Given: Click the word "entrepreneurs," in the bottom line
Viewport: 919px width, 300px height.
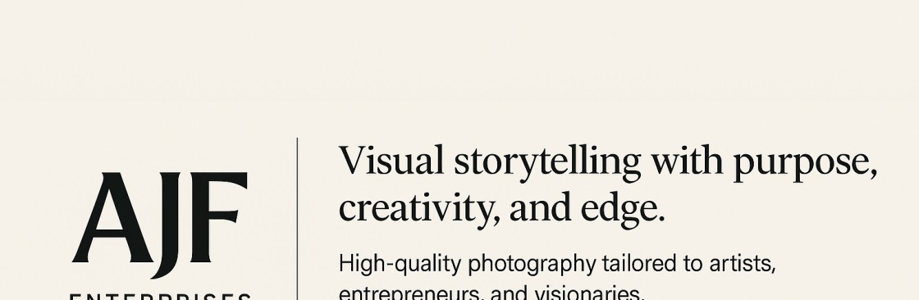Looking at the screenshot, I should [x=411, y=293].
